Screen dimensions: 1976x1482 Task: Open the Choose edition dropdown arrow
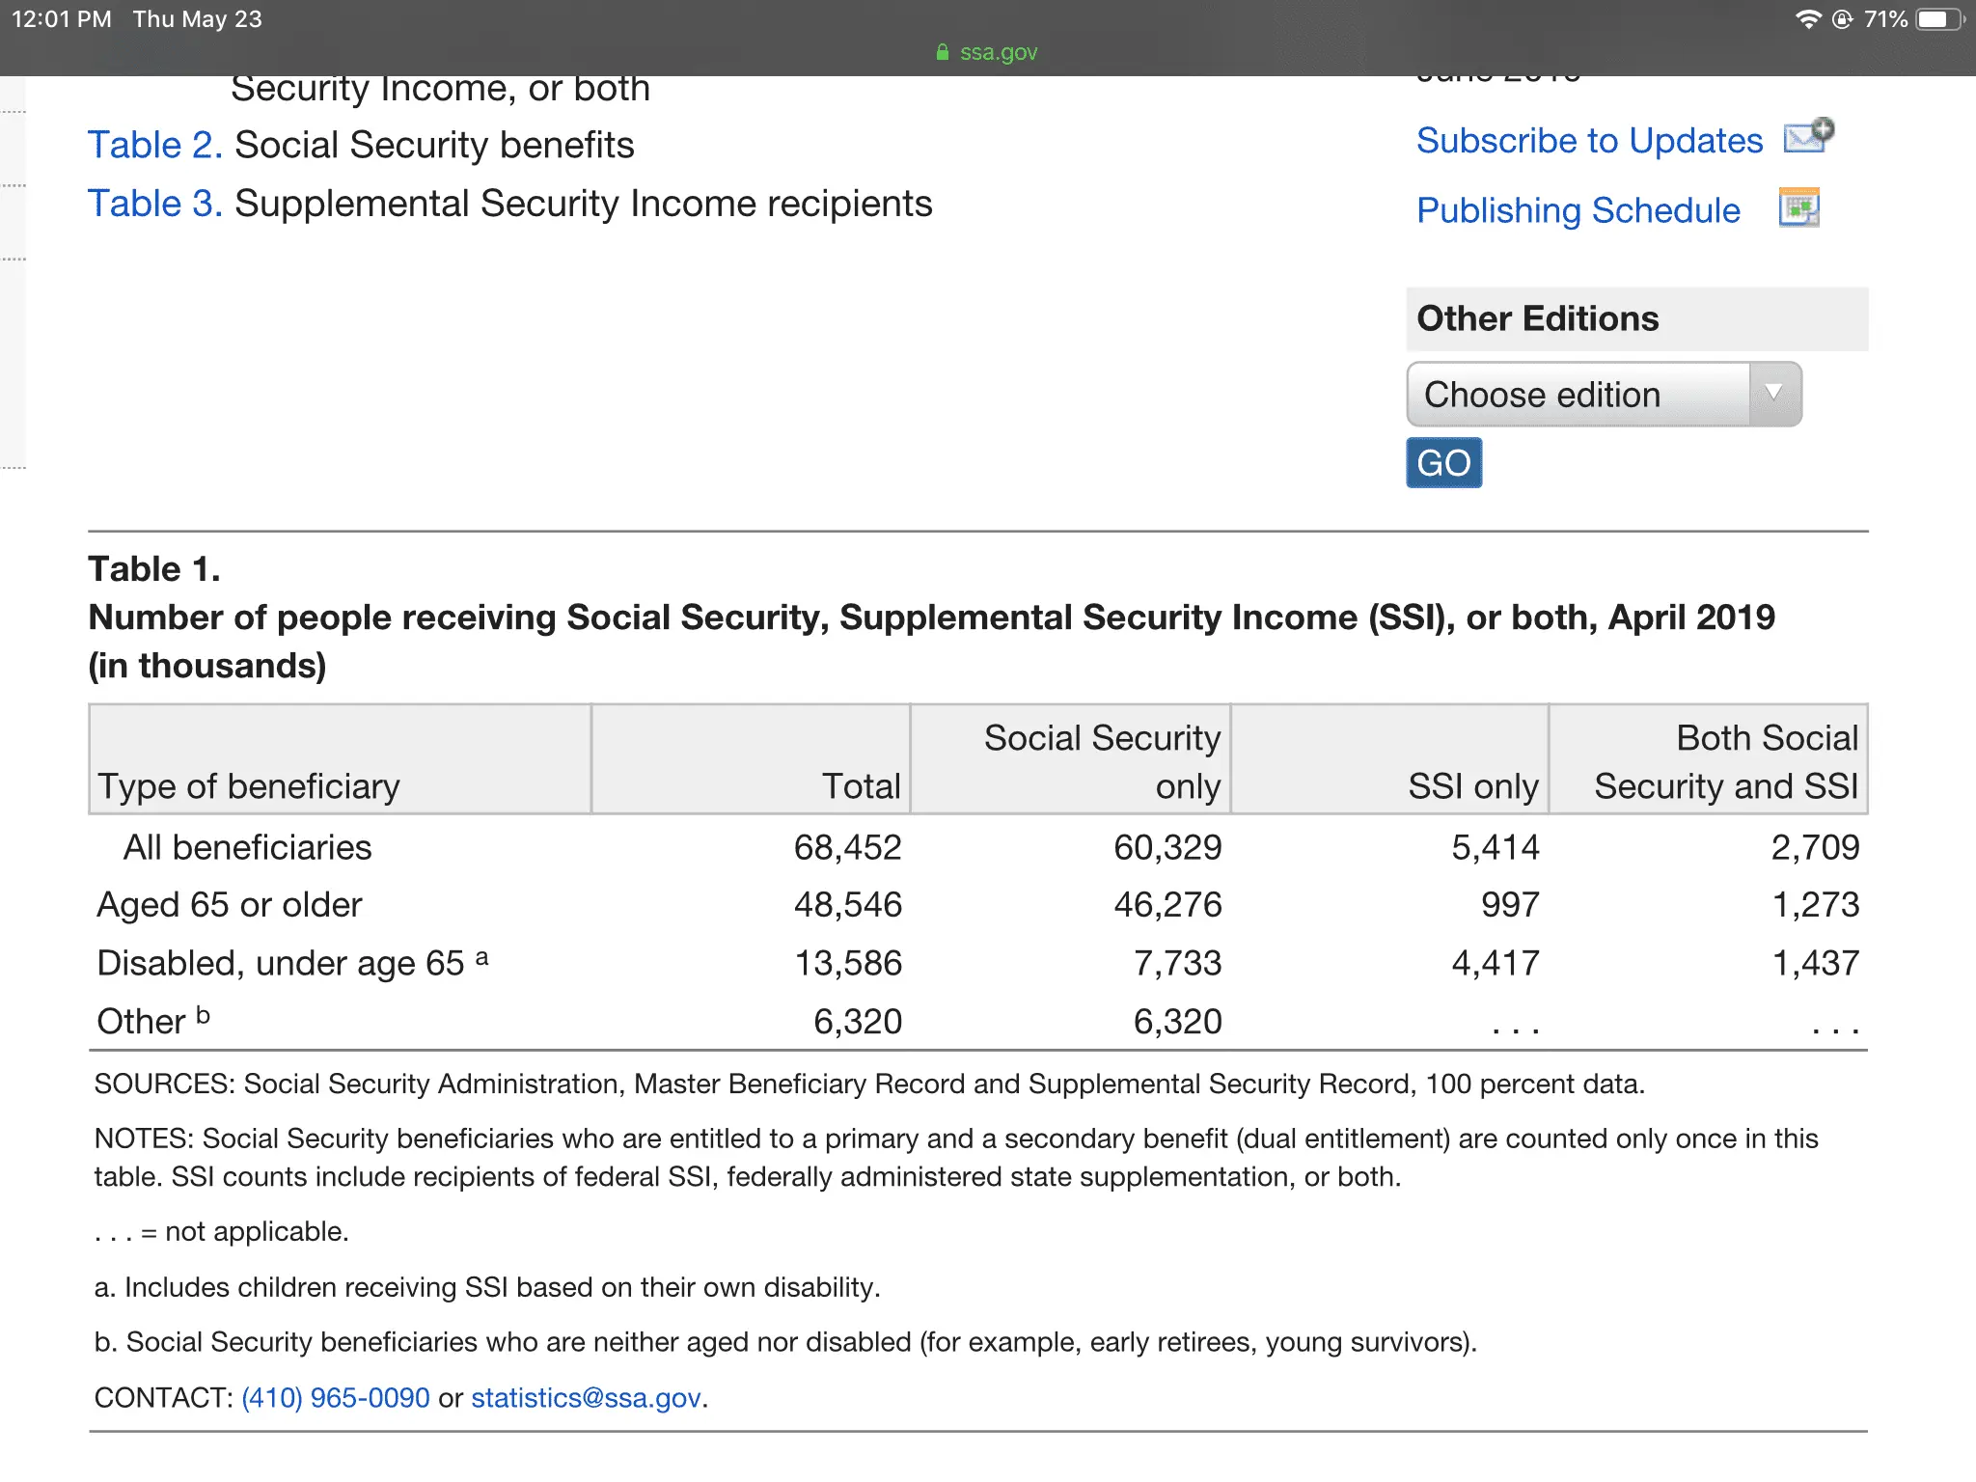[1773, 394]
